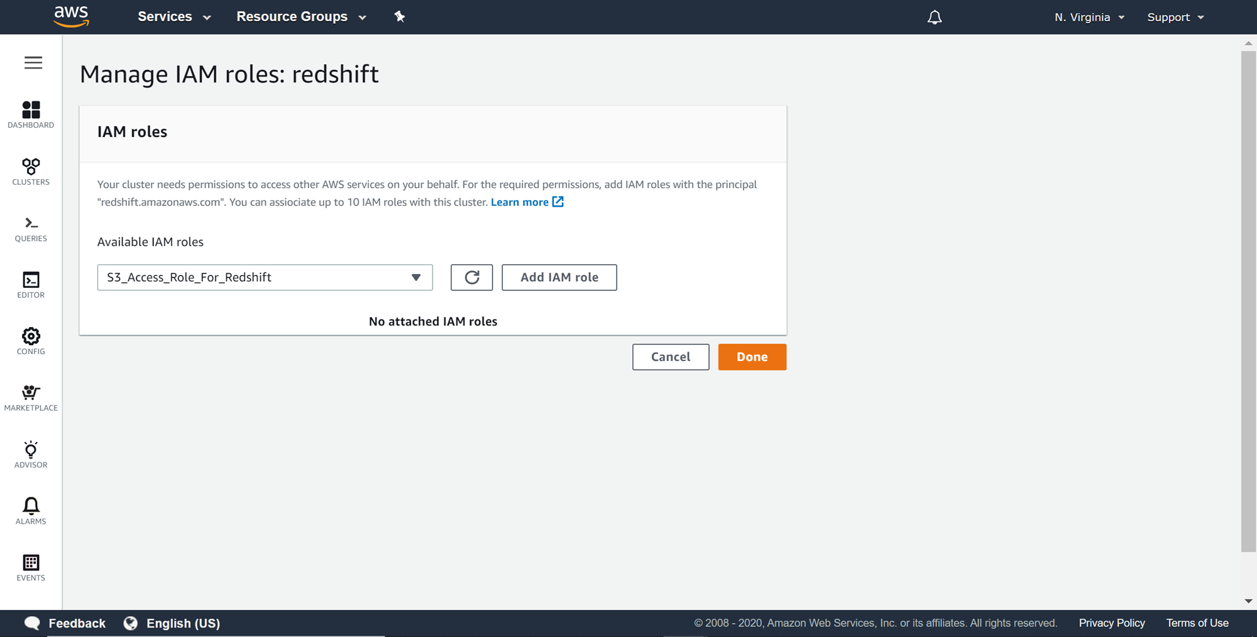Expand the Services menu

174,17
